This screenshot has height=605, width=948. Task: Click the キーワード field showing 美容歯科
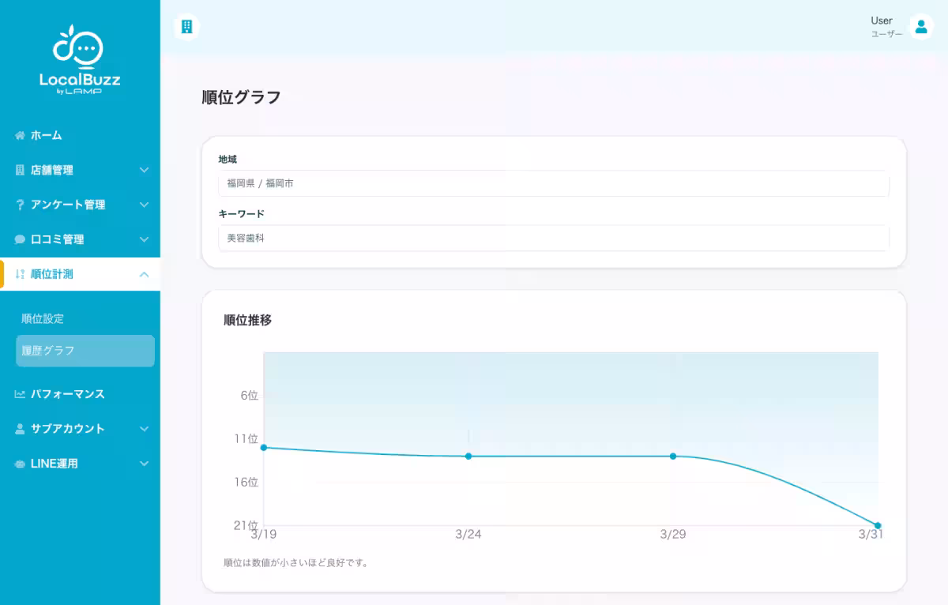553,239
